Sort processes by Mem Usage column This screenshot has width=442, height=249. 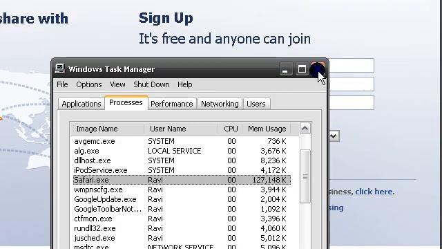[267, 129]
